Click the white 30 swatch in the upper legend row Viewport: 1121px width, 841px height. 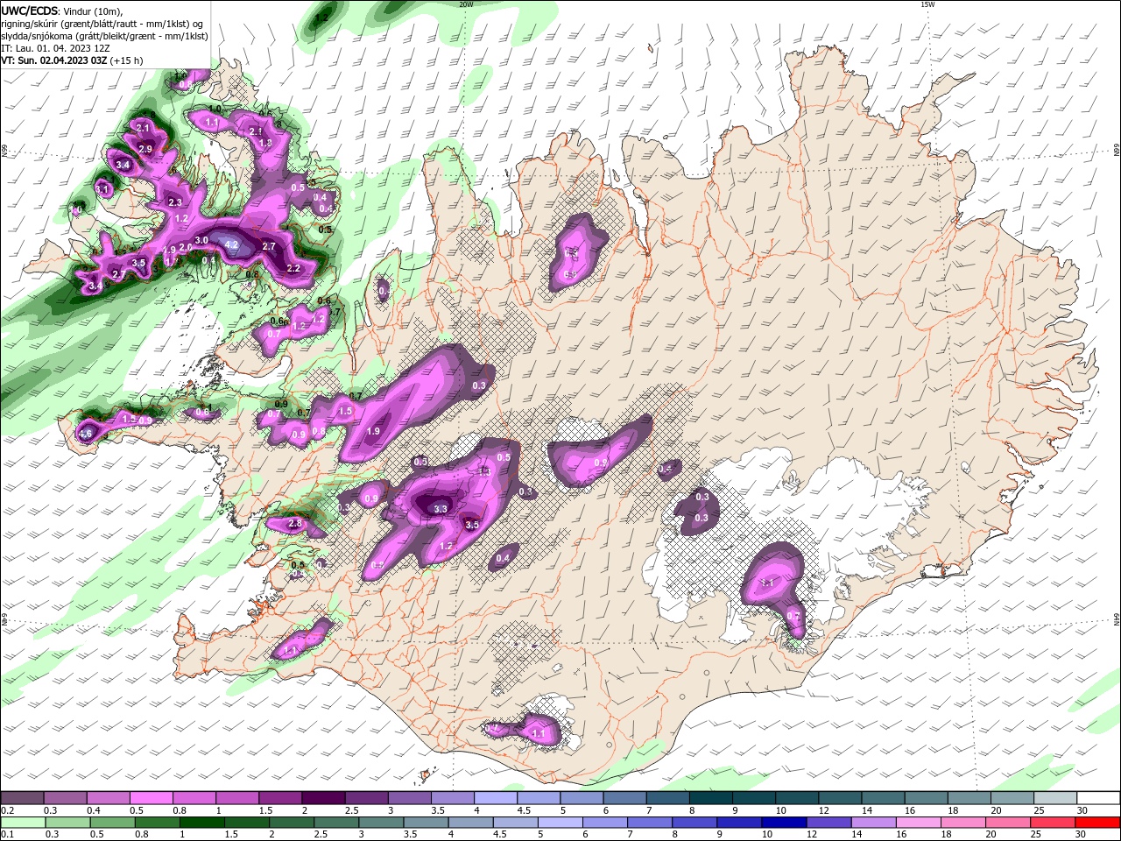click(1098, 798)
